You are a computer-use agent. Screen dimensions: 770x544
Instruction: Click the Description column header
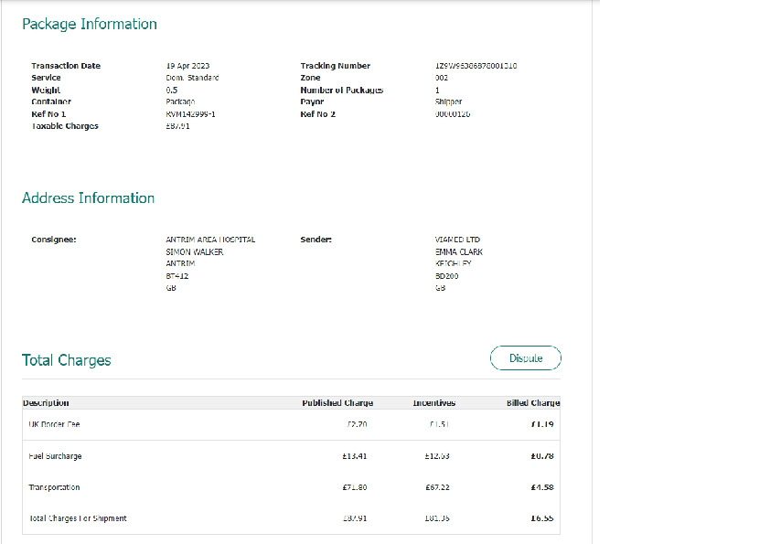[x=46, y=403]
